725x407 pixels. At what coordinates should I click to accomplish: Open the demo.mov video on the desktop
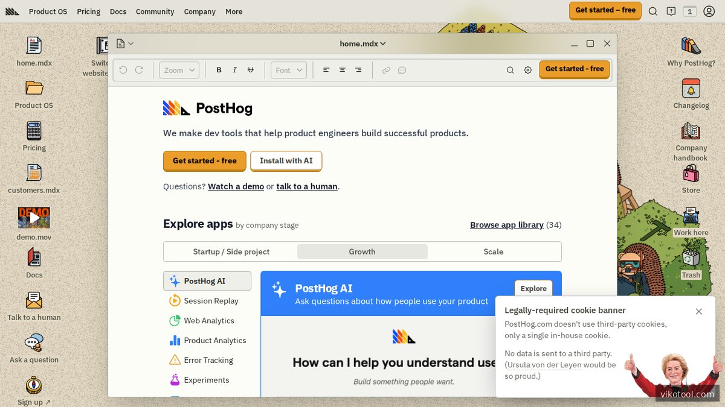point(34,217)
